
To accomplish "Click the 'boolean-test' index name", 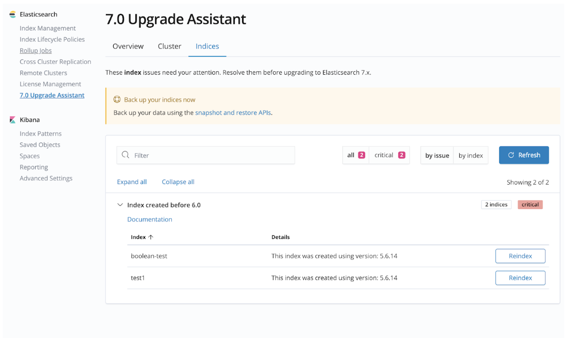I will [x=149, y=256].
